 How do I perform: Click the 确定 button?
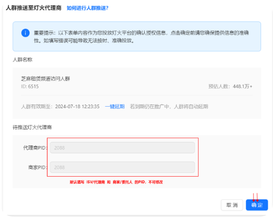pyautogui.click(x=257, y=205)
